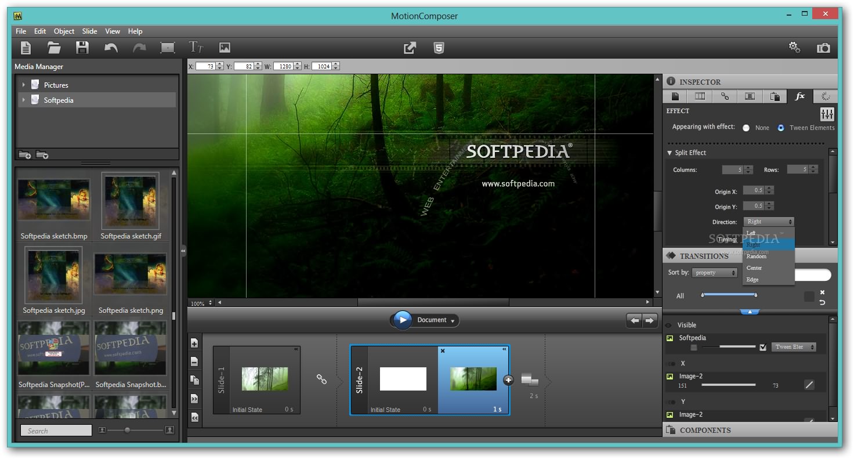Open the Components panel header

750,430
